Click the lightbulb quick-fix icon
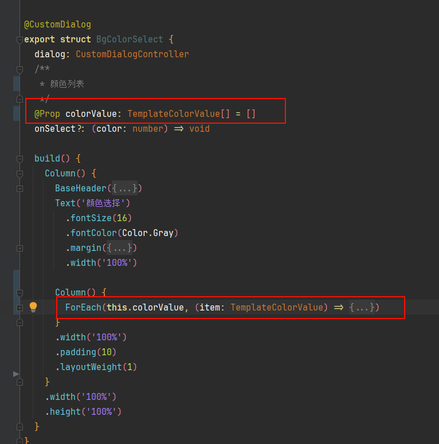The width and height of the screenshot is (439, 444). (33, 307)
